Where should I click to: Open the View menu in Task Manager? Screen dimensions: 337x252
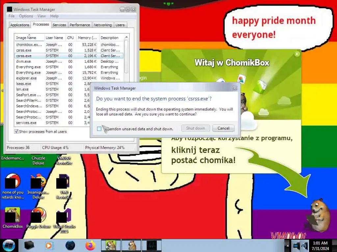tap(41, 16)
